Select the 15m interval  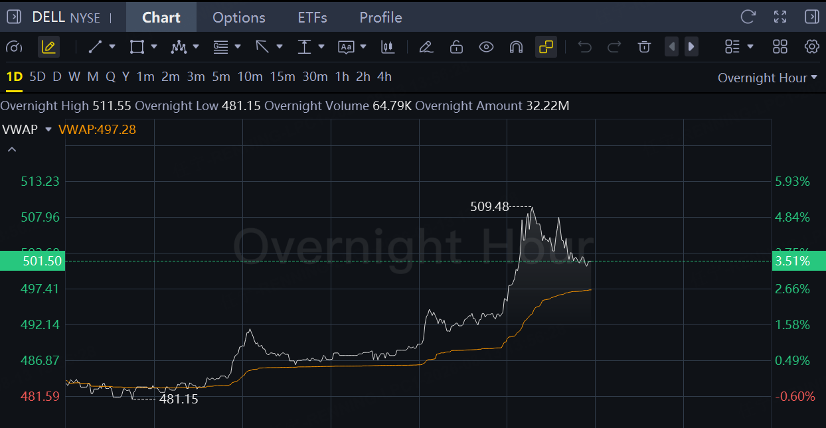[x=282, y=77]
